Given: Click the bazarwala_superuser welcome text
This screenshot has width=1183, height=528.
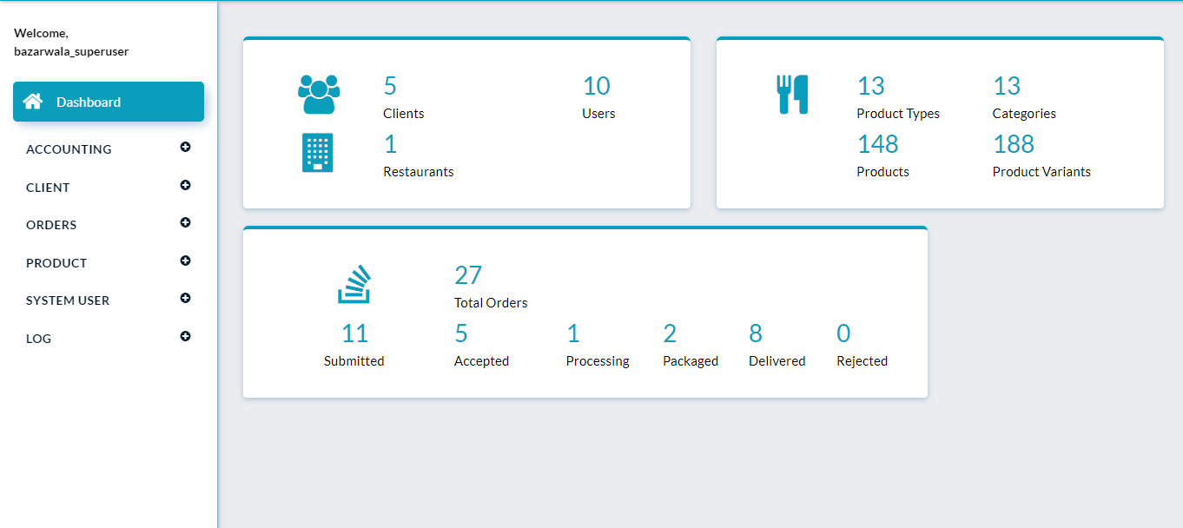Looking at the screenshot, I should click(71, 51).
